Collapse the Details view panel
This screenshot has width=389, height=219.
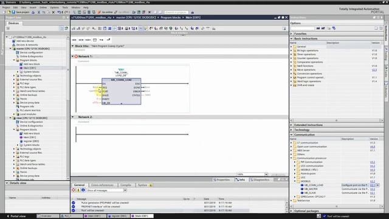[7, 183]
